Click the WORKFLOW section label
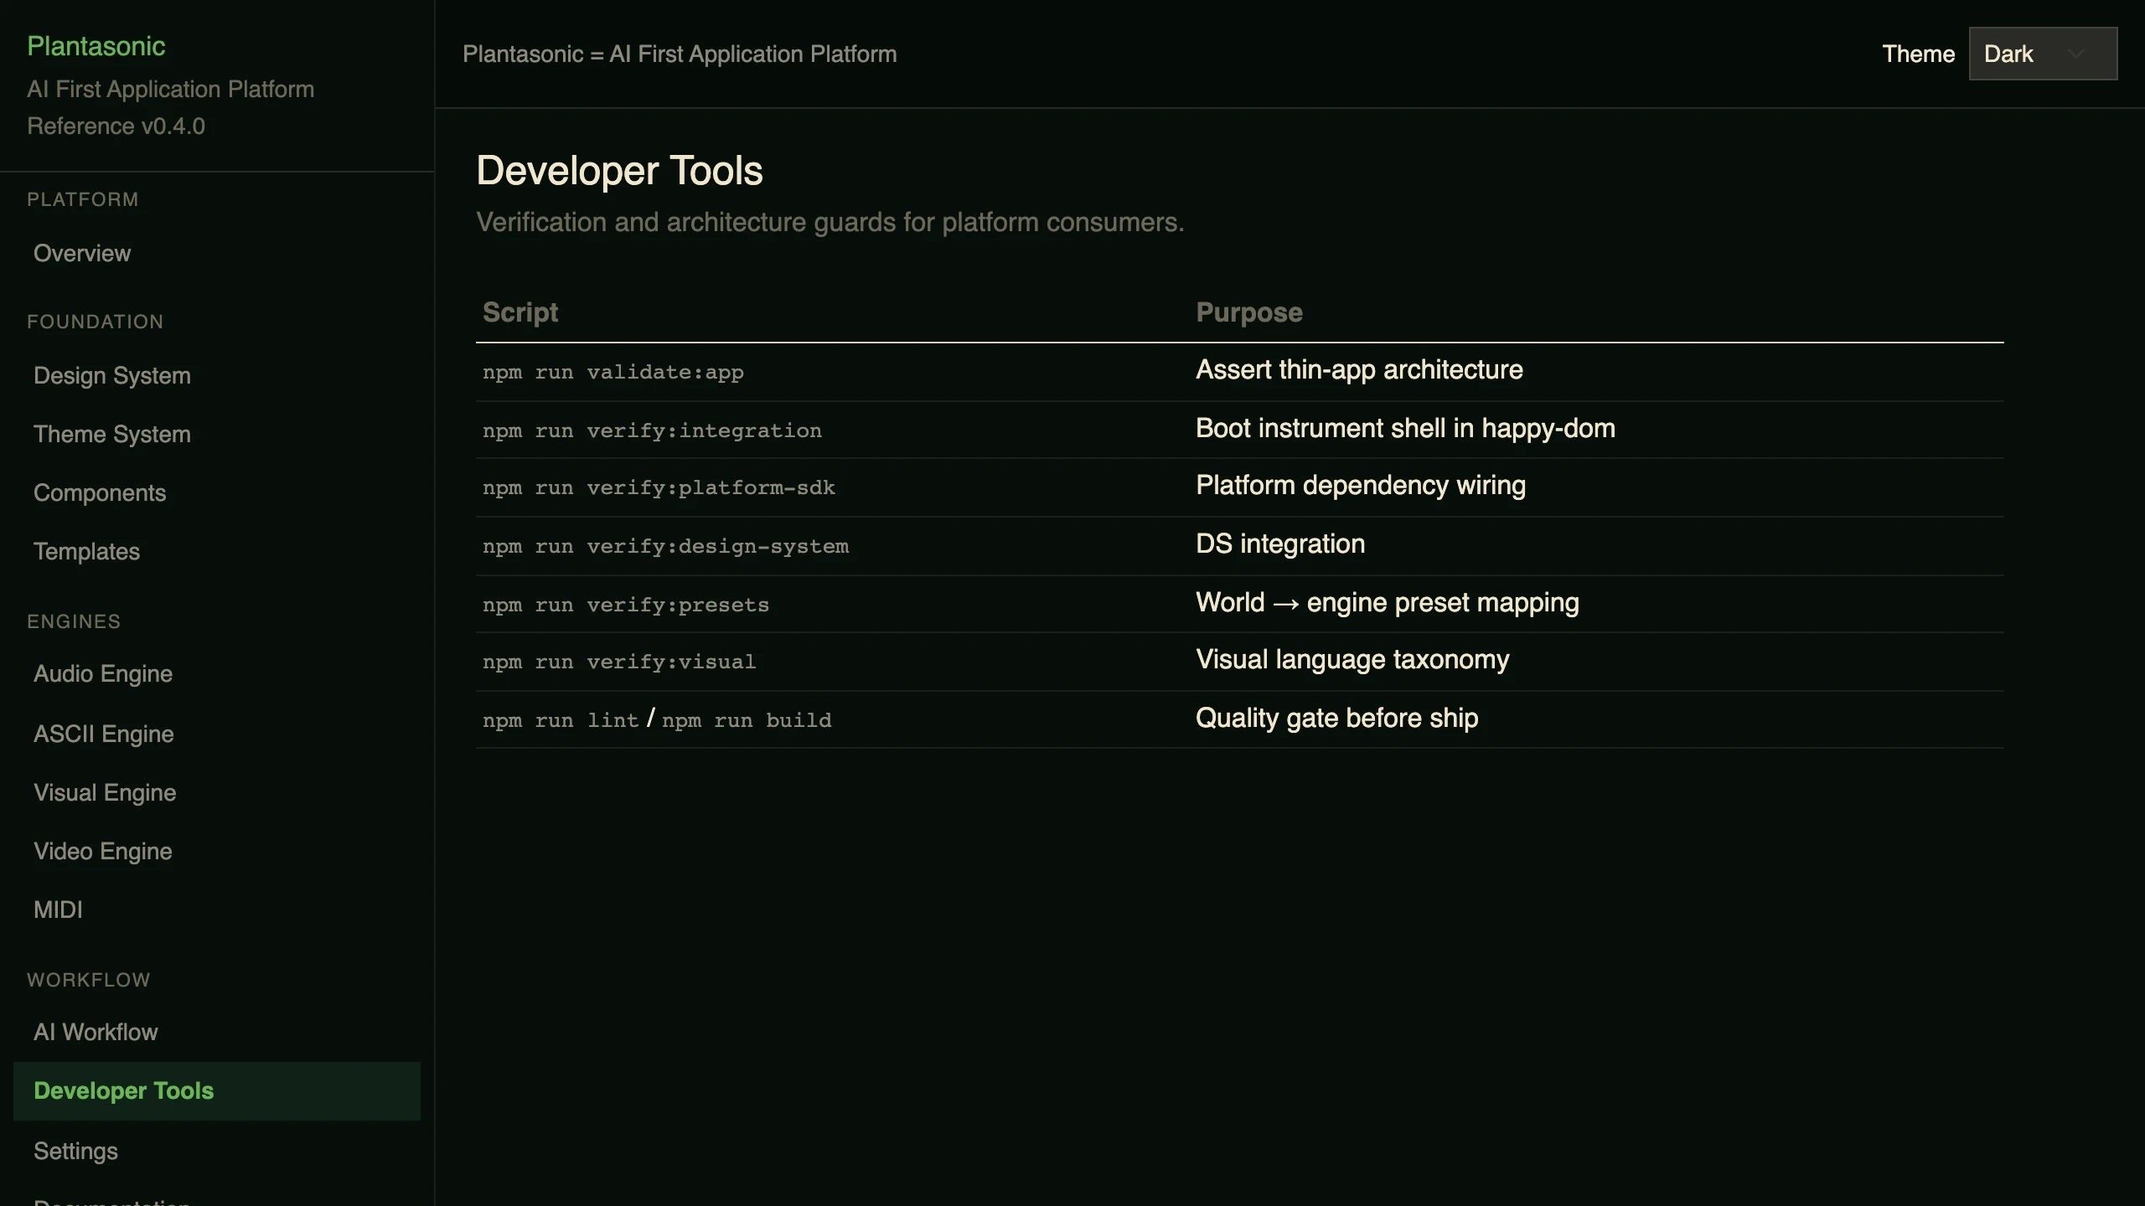 pyautogui.click(x=88, y=980)
